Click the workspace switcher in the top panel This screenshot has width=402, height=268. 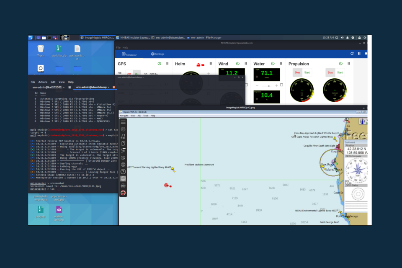[x=64, y=38]
